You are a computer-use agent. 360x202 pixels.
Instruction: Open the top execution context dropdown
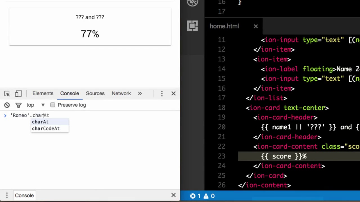coord(35,105)
